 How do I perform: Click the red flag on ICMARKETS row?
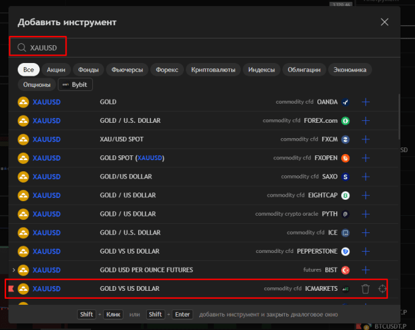[11, 288]
